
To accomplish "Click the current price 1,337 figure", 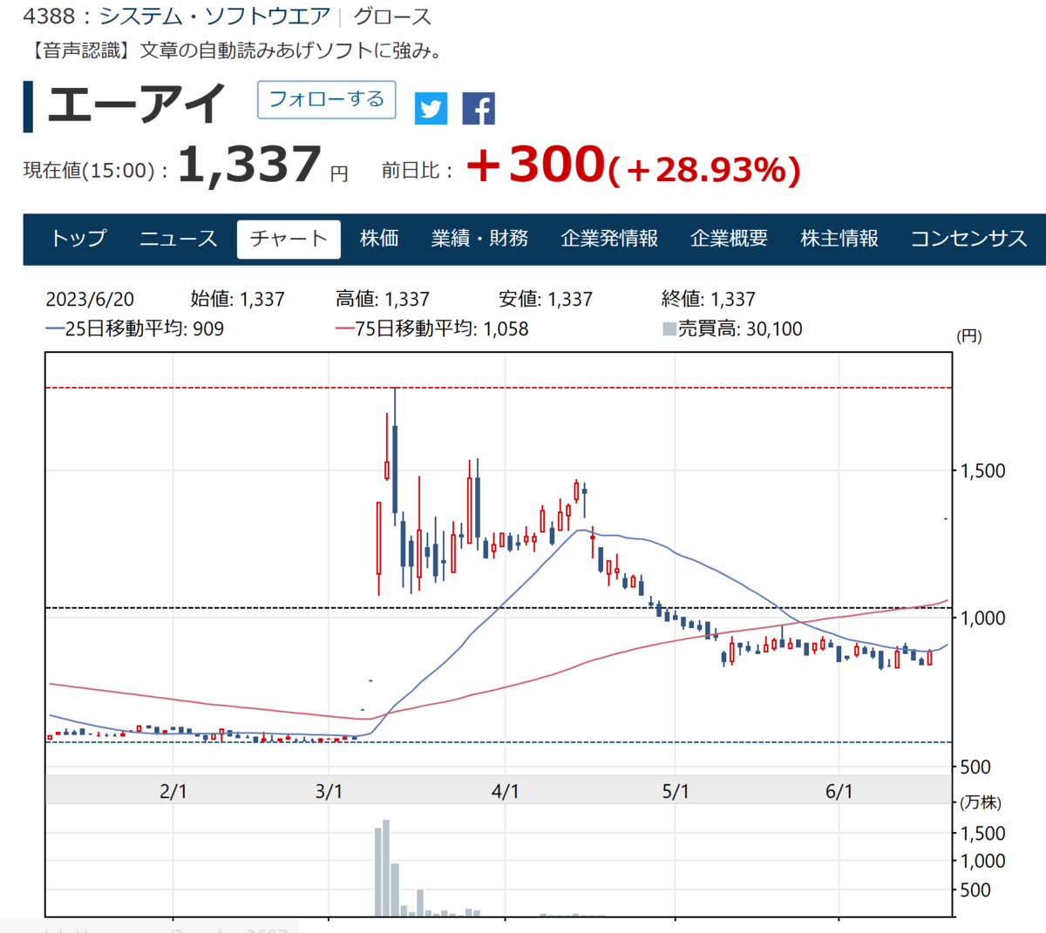I will coord(250,165).
